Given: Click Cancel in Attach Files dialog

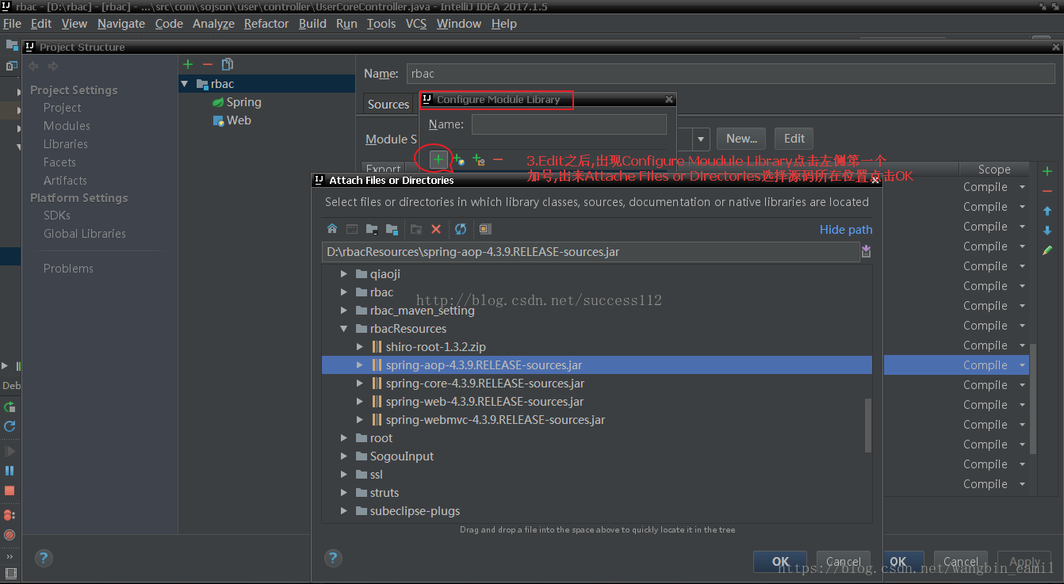Looking at the screenshot, I should click(x=844, y=561).
